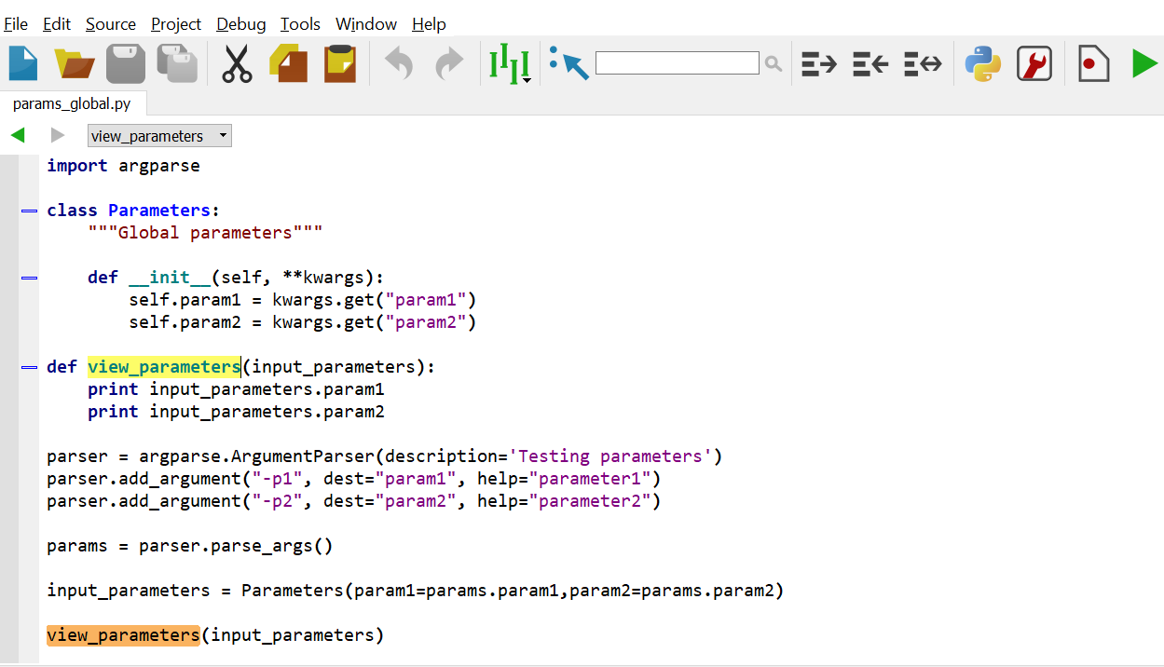The width and height of the screenshot is (1164, 667).
Task: Click the toolbar search input field
Action: pyautogui.click(x=677, y=63)
